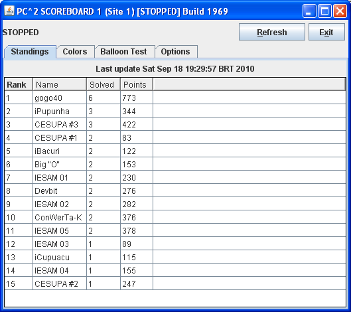Select the CESUPA #3 row

[175, 124]
